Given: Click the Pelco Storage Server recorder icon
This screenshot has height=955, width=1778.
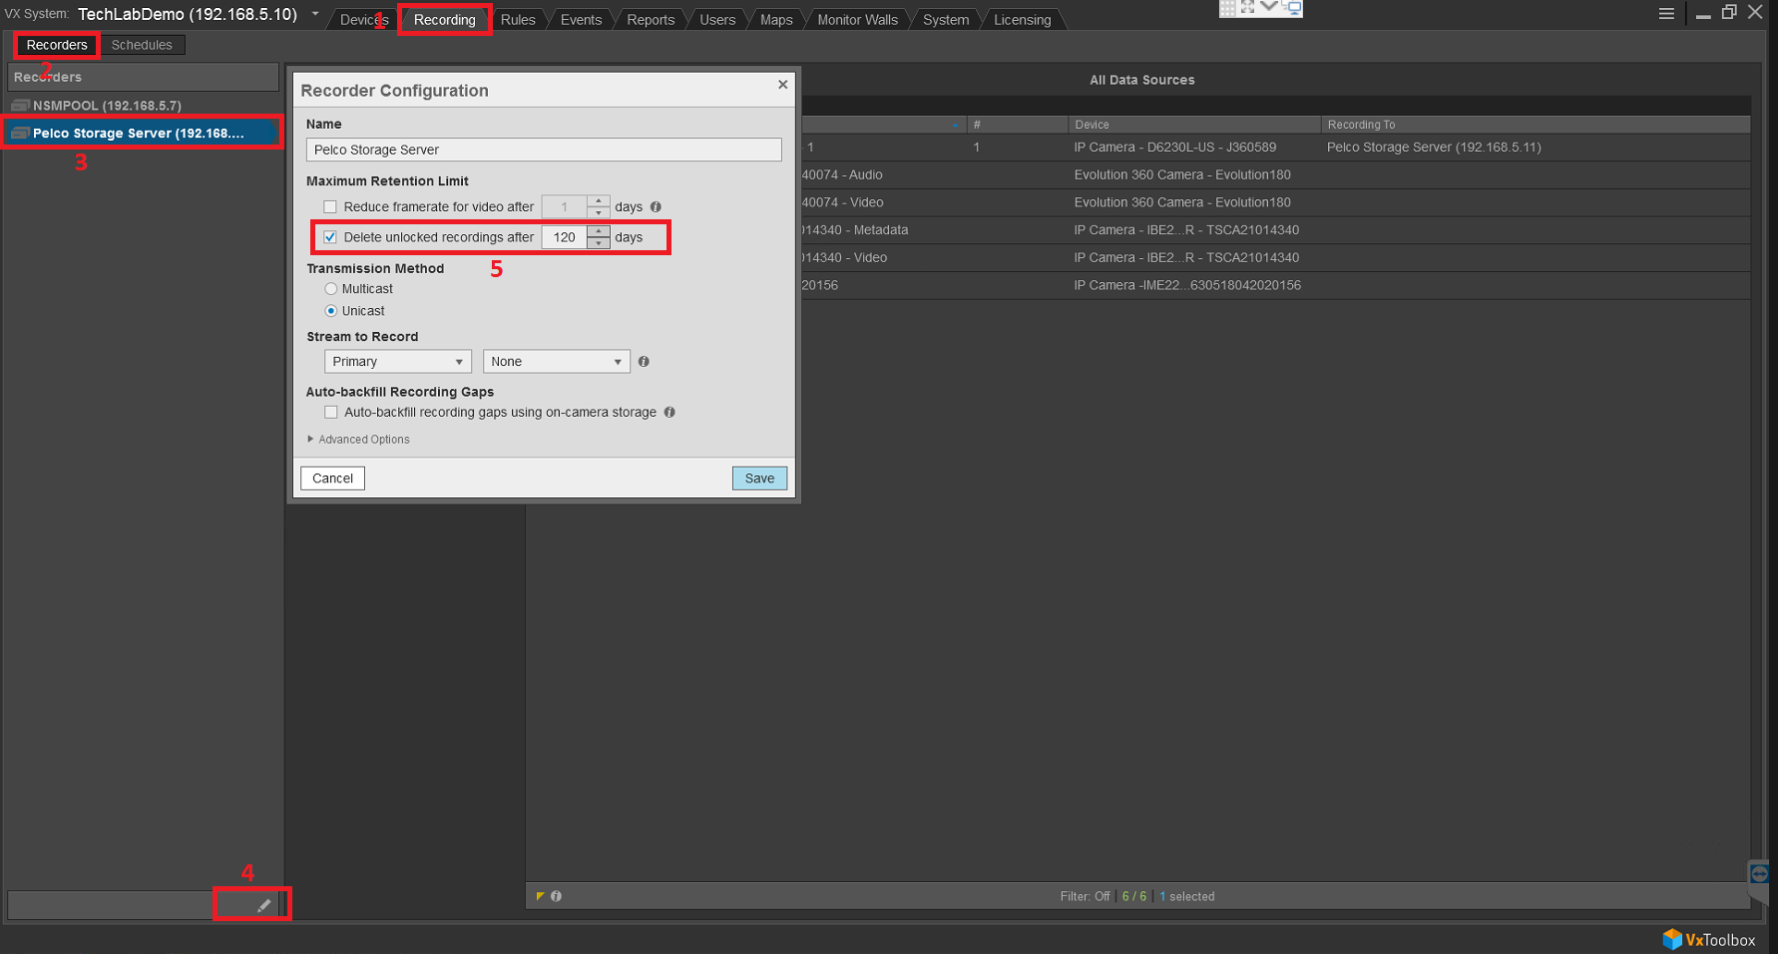Looking at the screenshot, I should 20,133.
